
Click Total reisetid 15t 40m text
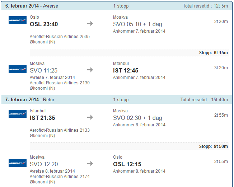coord(204,99)
